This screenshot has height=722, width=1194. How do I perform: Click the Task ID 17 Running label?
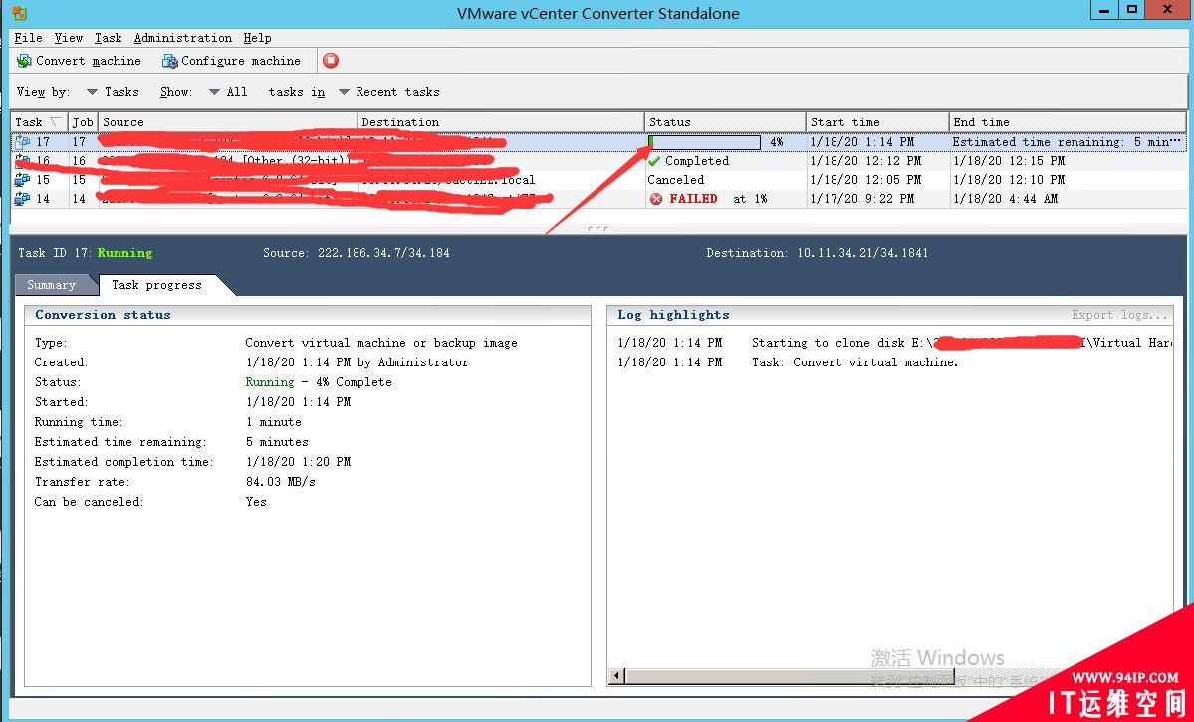(86, 253)
